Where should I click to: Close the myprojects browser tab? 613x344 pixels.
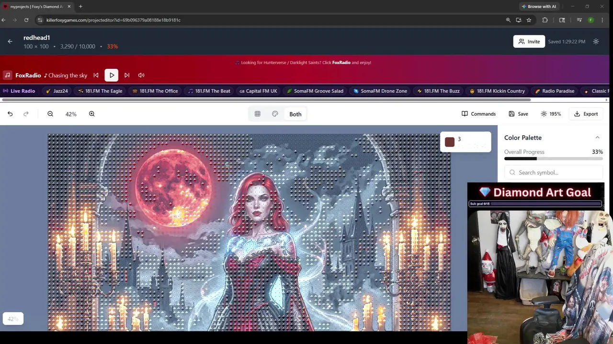coord(69,6)
